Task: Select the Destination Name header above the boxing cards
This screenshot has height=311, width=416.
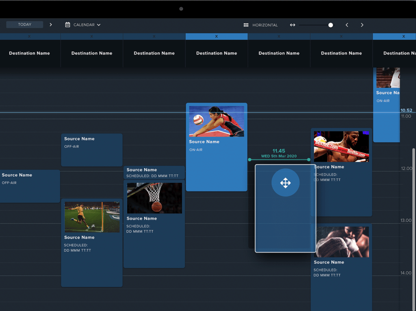Action: pos(341,53)
